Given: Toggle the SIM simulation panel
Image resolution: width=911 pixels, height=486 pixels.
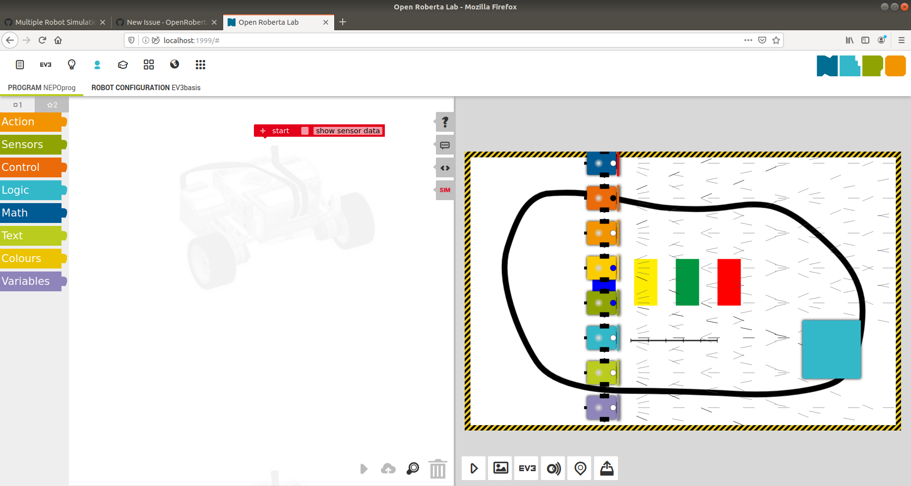Looking at the screenshot, I should (444, 190).
